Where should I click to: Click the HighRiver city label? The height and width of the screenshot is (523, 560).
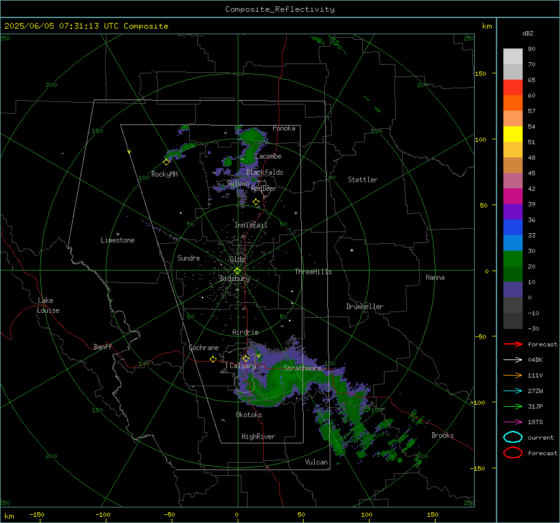click(258, 437)
